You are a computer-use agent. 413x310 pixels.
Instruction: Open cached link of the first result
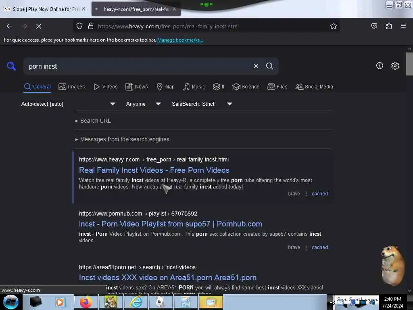click(320, 194)
